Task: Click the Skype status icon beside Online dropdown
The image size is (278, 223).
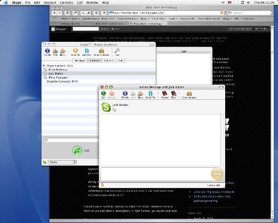Action: pyautogui.click(x=44, y=162)
